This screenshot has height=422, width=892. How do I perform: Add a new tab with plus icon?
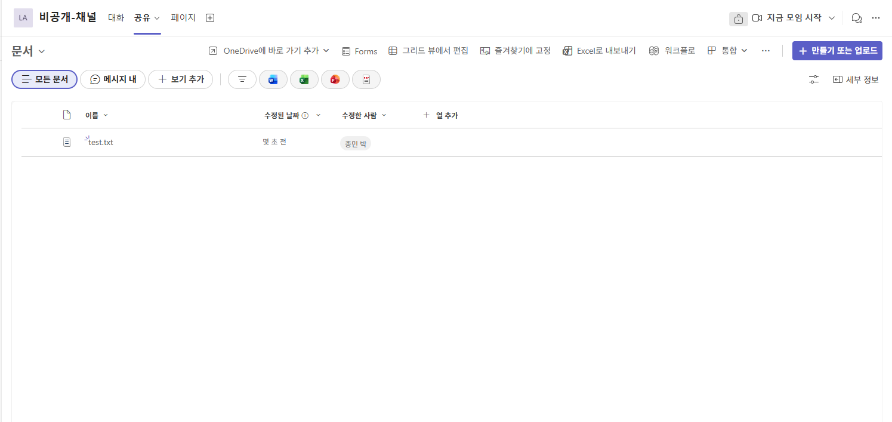[x=210, y=18]
